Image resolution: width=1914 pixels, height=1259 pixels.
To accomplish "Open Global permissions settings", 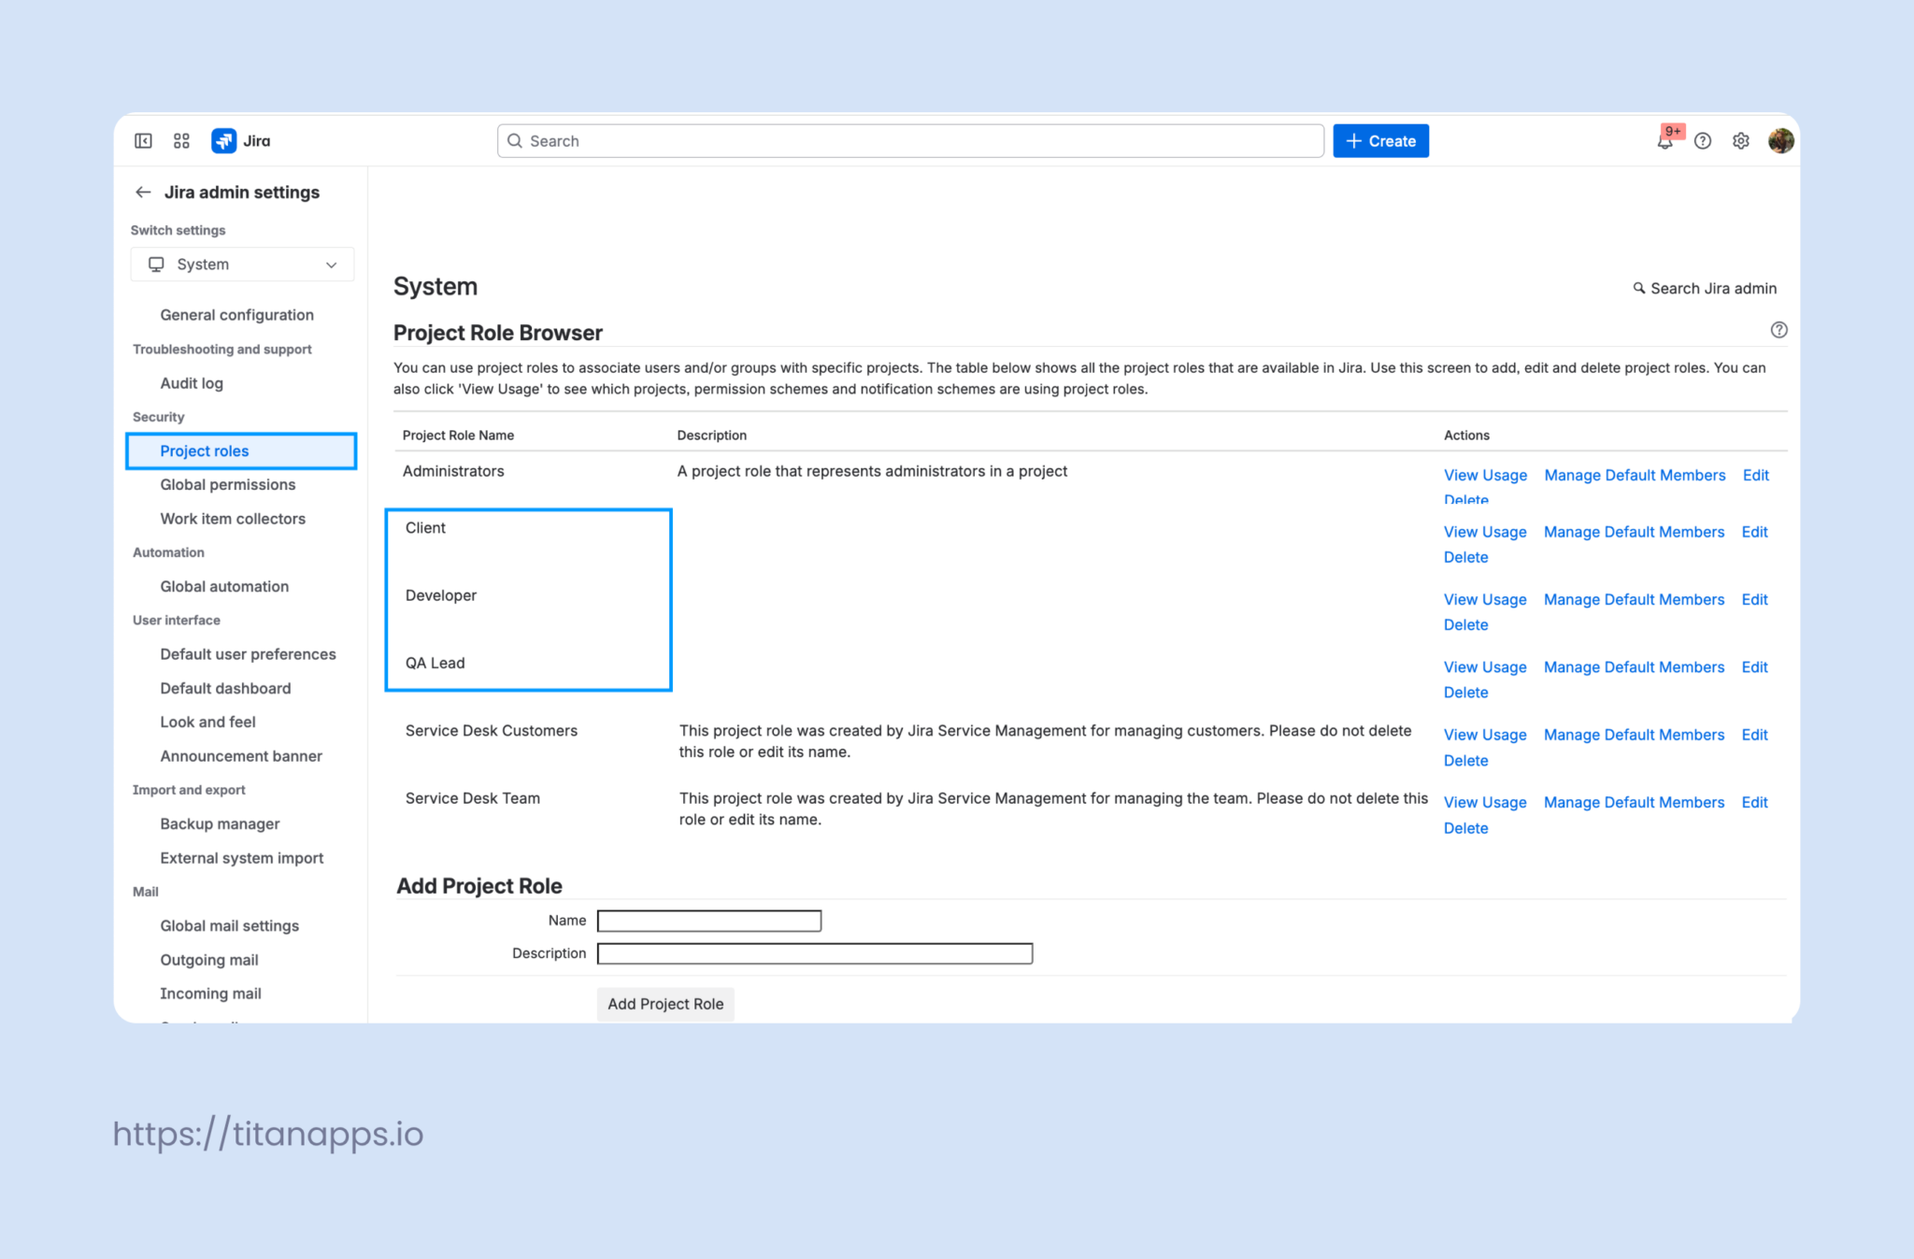I will [227, 484].
